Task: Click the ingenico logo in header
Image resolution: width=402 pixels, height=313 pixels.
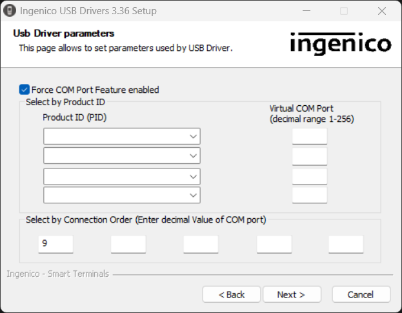Action: [x=341, y=43]
